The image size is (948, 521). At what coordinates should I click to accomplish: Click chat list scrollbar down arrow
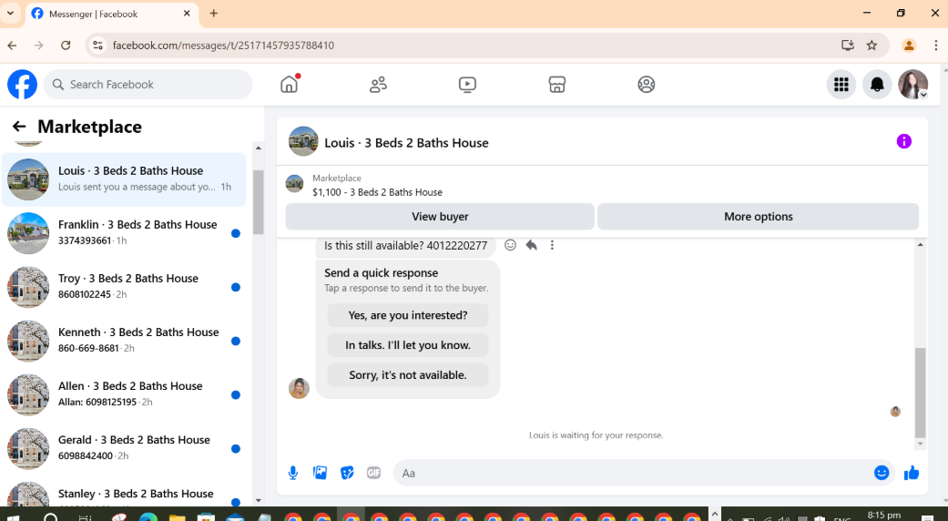pos(258,500)
